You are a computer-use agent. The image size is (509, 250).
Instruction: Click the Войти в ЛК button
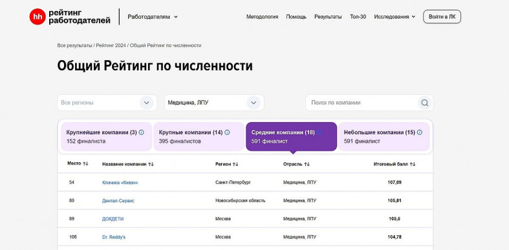pos(442,17)
